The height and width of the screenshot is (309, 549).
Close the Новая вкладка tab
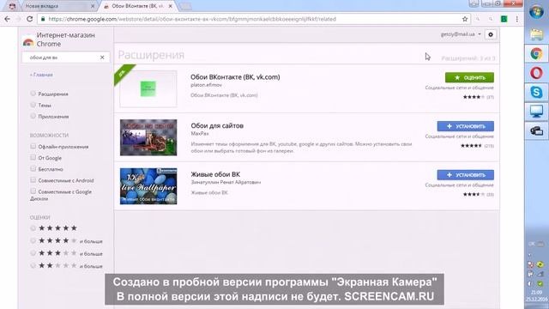click(93, 6)
